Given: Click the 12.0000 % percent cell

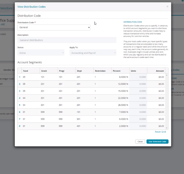Looking at the screenshot, I should (121, 84).
